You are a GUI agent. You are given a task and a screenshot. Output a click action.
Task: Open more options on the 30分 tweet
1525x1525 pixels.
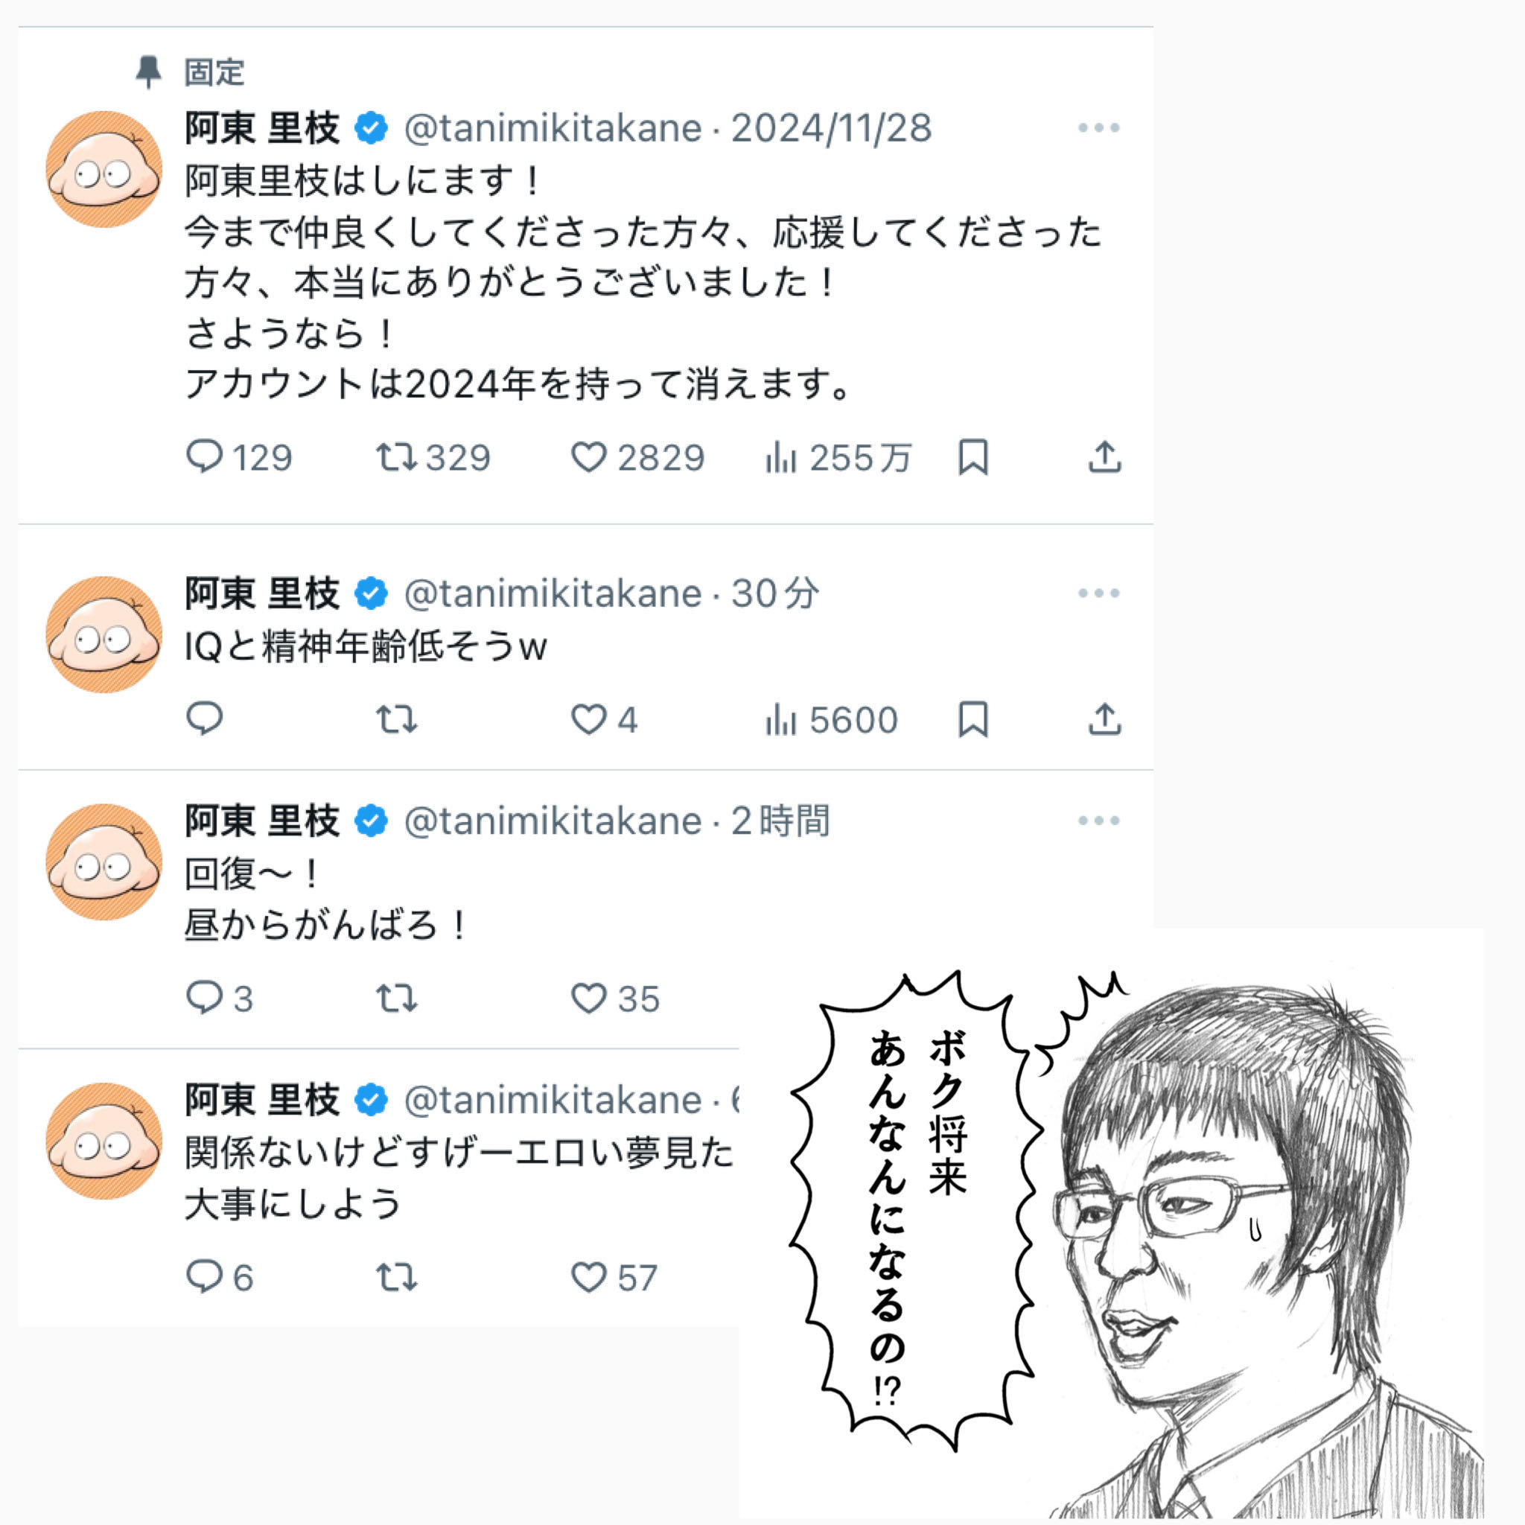click(1099, 593)
